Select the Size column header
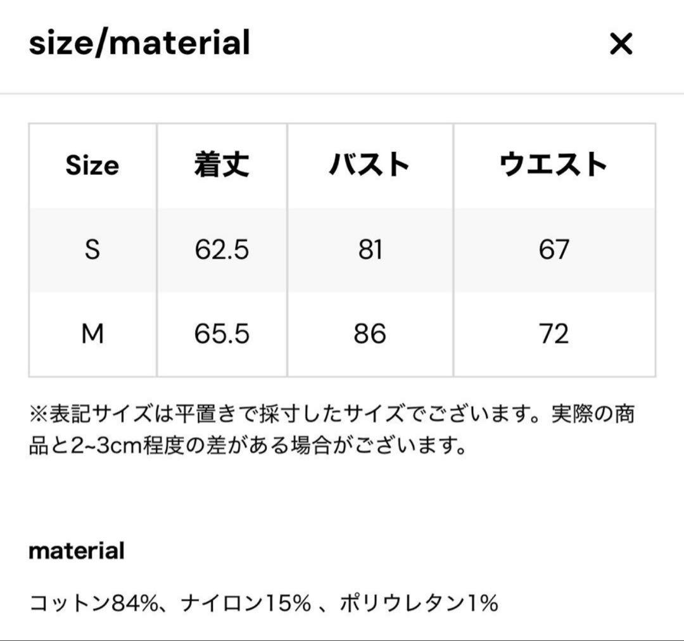The width and height of the screenshot is (684, 641). pos(92,165)
